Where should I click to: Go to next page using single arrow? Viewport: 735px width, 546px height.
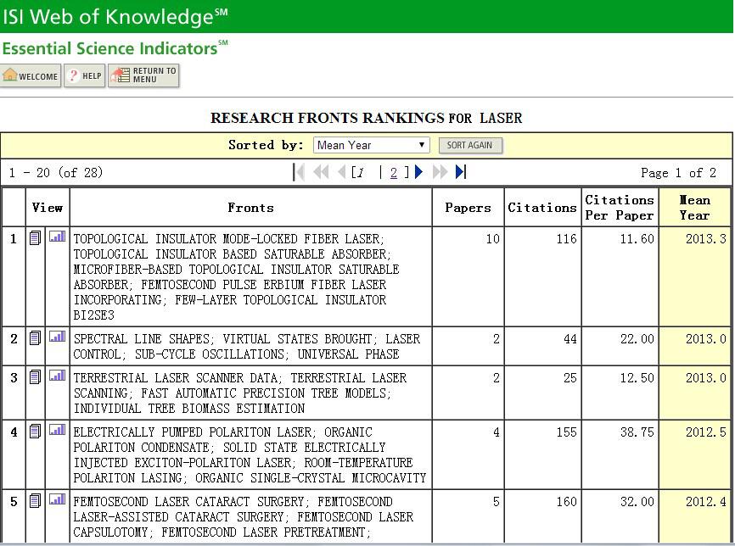click(419, 172)
